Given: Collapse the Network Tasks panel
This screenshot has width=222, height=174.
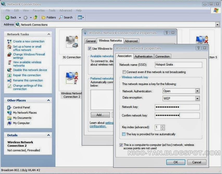Looking at the screenshot, I should [48, 34].
